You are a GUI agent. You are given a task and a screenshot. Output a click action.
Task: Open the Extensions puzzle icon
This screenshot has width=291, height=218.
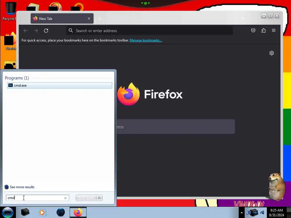point(263,30)
